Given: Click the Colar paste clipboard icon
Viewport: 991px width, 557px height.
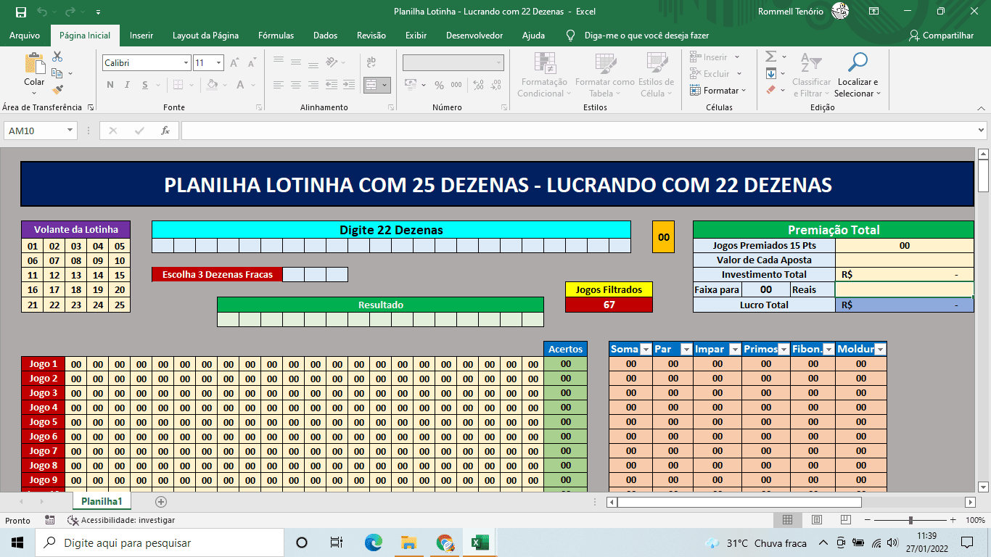Looking at the screenshot, I should (33, 65).
